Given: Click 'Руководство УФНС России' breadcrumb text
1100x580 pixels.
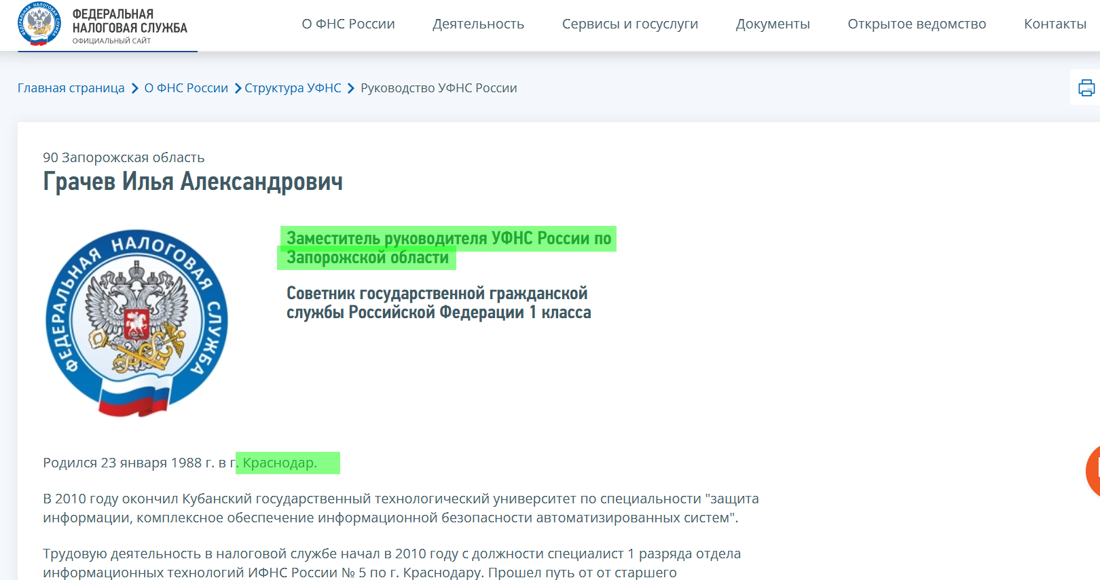Looking at the screenshot, I should (x=439, y=88).
